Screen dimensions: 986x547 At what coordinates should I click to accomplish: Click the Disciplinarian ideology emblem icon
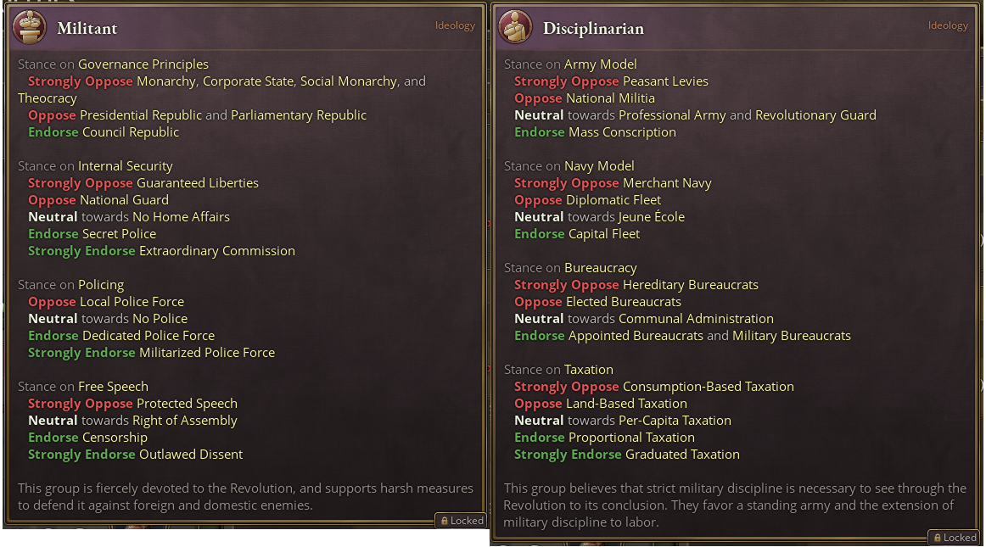pyautogui.click(x=515, y=28)
